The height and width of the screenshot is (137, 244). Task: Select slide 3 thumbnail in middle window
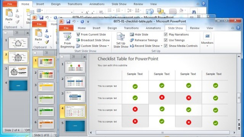coord(46,87)
